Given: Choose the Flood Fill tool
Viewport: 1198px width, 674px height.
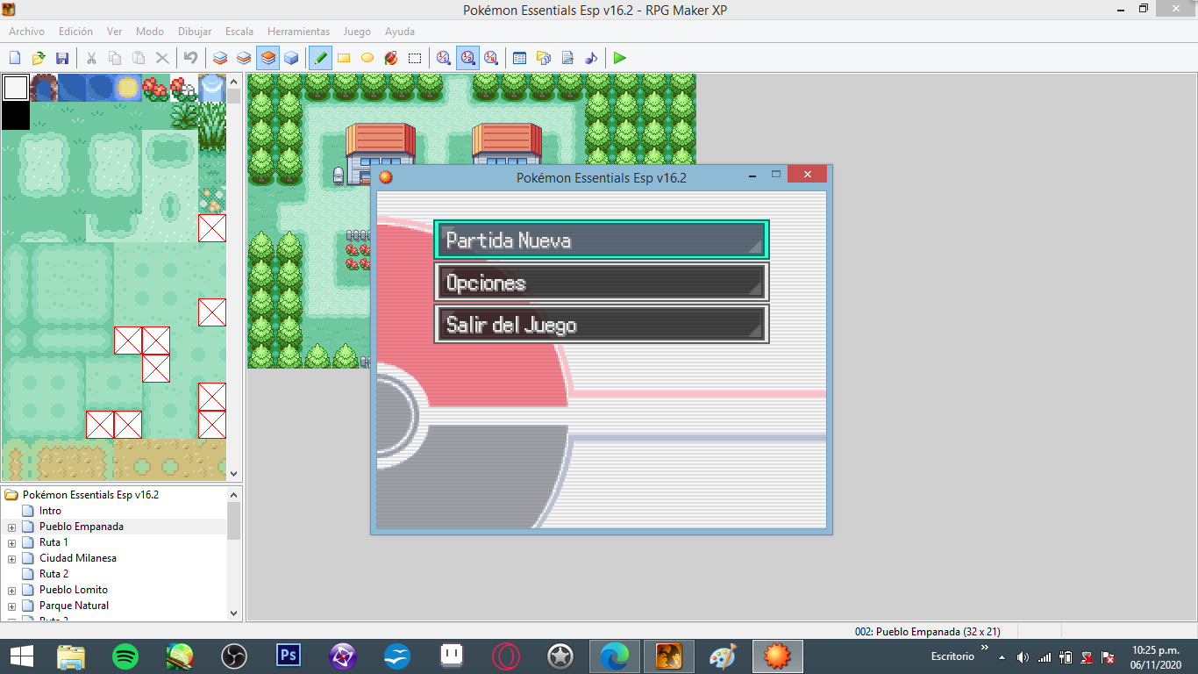Looking at the screenshot, I should click(391, 58).
